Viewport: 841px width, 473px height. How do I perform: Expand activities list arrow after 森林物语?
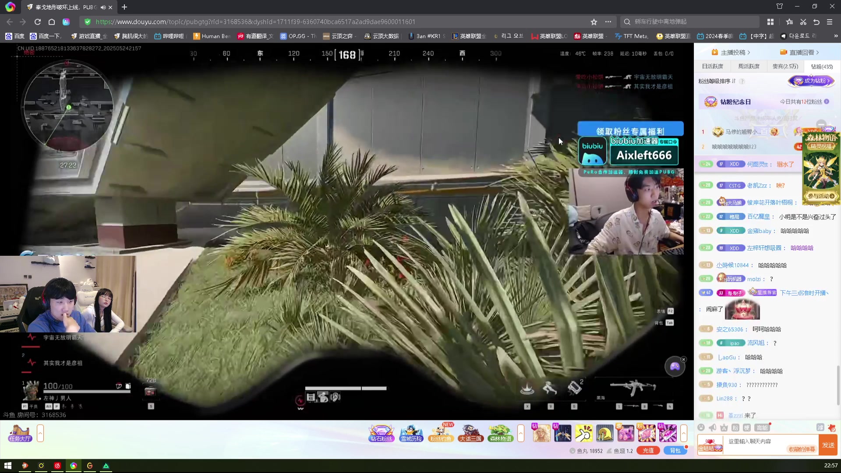(x=521, y=434)
